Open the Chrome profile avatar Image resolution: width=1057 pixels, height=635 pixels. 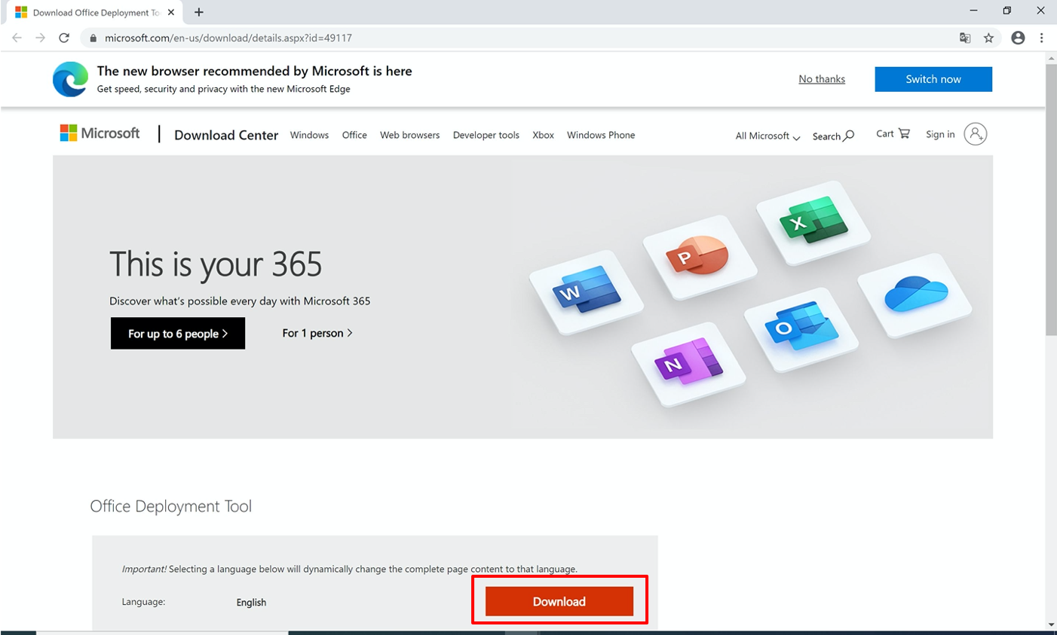(x=1018, y=38)
